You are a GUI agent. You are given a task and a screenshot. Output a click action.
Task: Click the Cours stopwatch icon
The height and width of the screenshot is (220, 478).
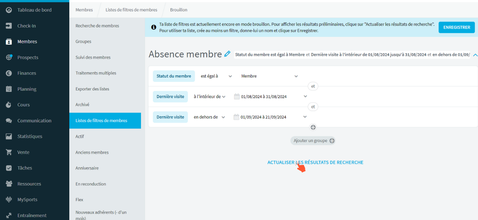point(9,105)
